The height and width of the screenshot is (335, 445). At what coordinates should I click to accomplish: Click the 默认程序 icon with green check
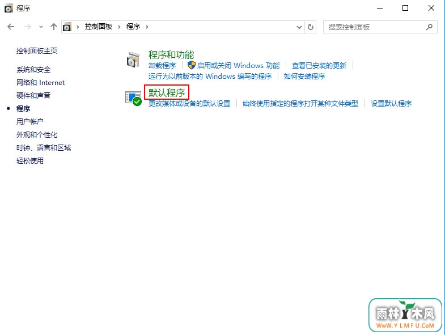[133, 98]
